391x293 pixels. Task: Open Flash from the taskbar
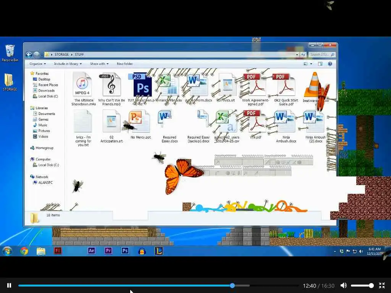point(58,251)
